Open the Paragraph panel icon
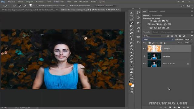 (x=138, y=31)
